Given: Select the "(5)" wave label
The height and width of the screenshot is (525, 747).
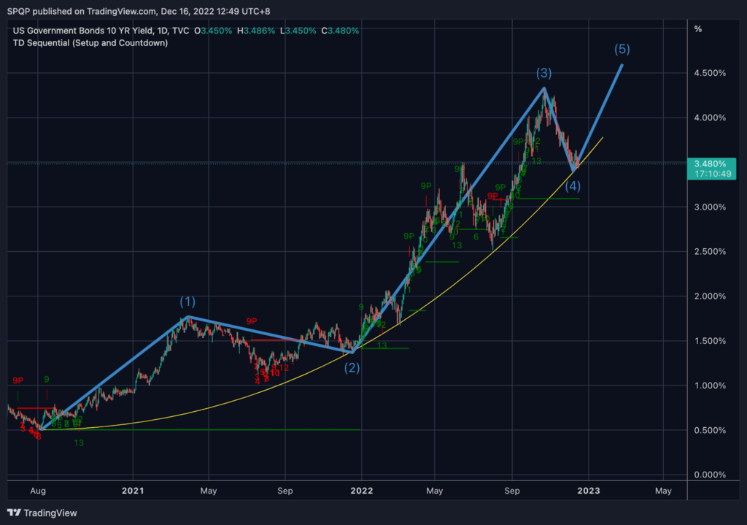Looking at the screenshot, I should pyautogui.click(x=622, y=49).
